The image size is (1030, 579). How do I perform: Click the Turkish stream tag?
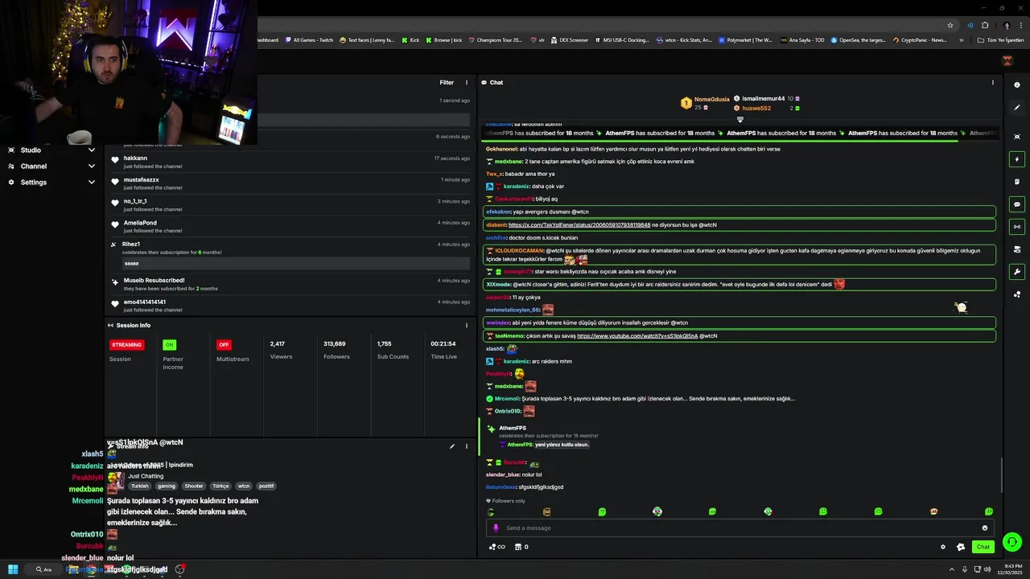tap(140, 487)
